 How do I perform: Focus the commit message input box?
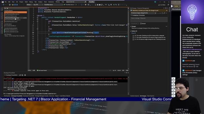point(149,20)
